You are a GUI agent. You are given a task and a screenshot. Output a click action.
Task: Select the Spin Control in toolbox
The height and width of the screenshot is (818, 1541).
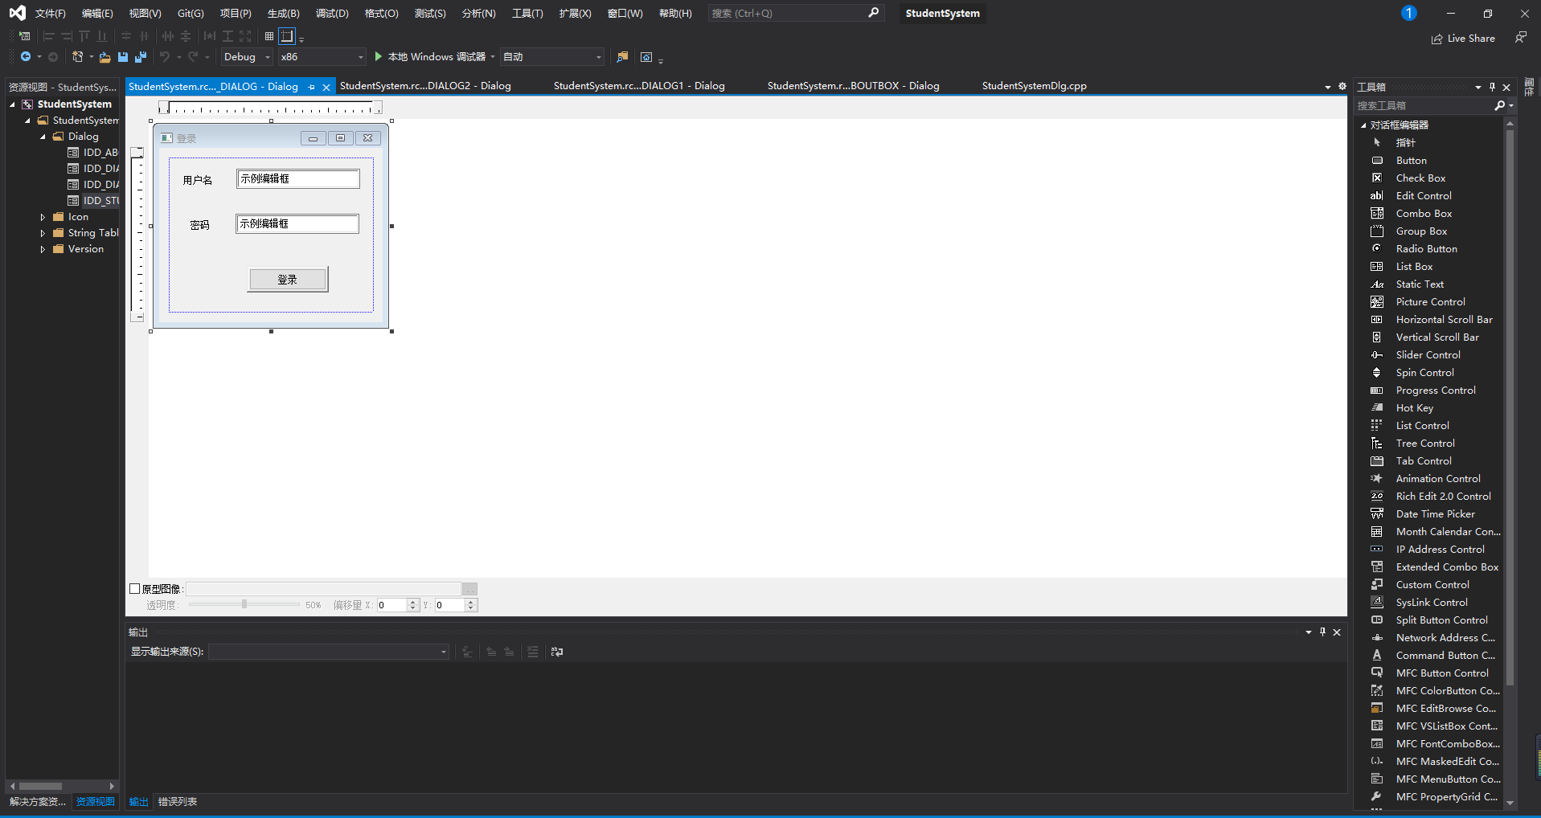pyautogui.click(x=1424, y=373)
